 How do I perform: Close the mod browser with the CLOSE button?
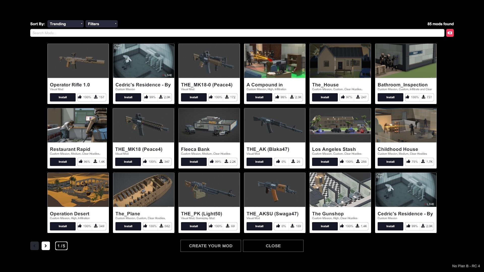273,246
